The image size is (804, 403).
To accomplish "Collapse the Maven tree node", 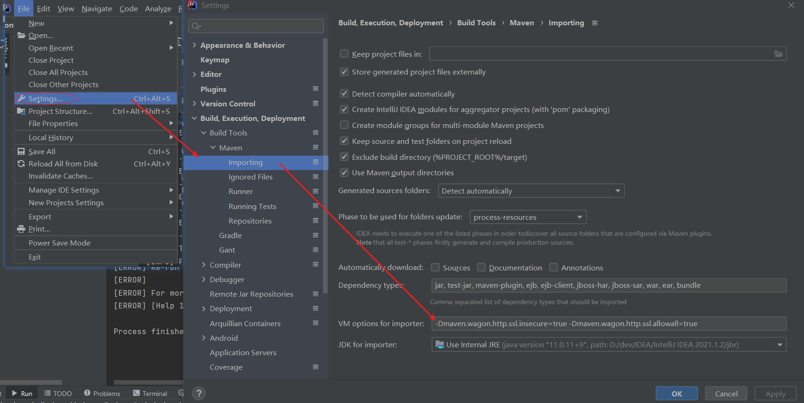I will click(x=213, y=148).
